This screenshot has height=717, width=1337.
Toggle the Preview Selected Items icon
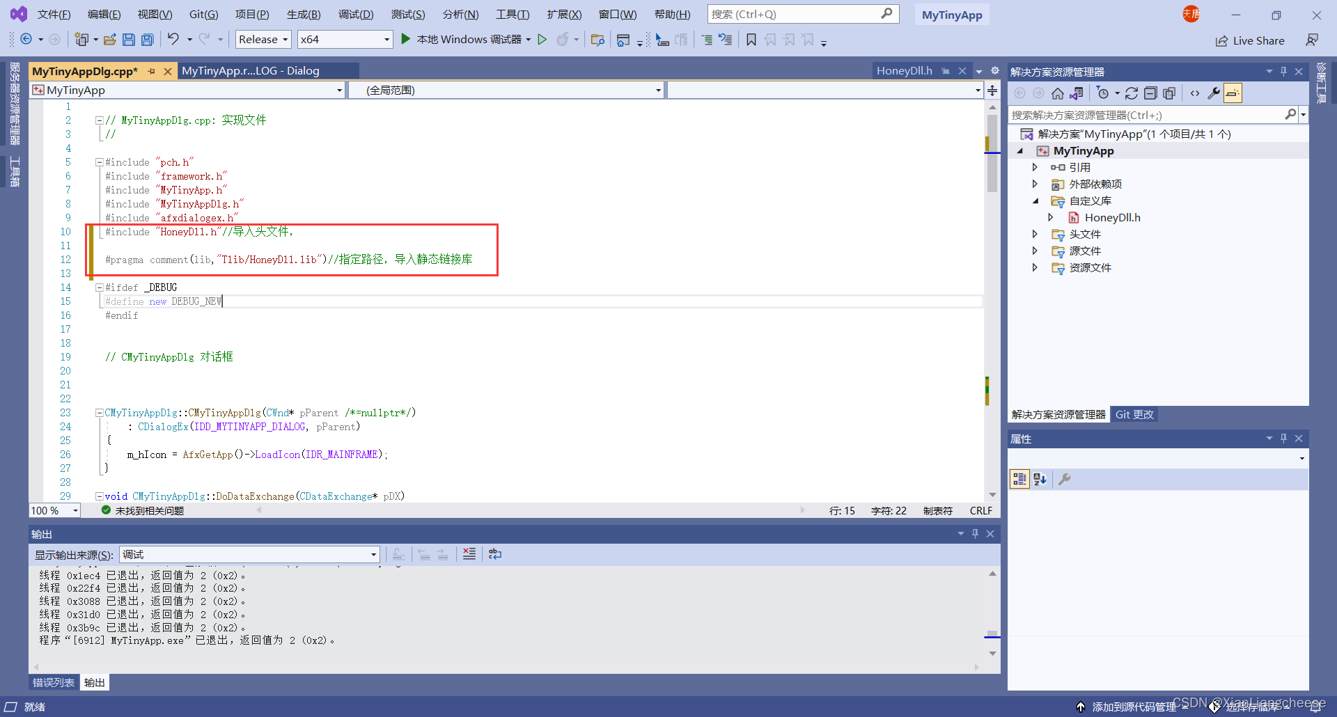[1233, 93]
